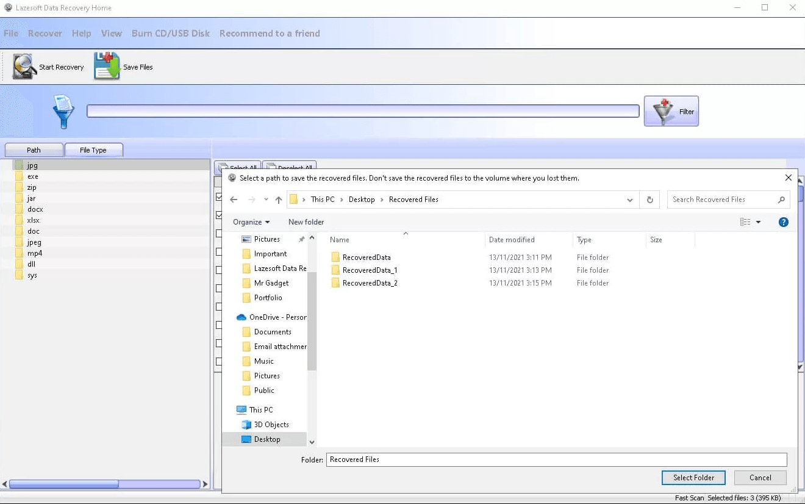Toggle the first checked file checkbox
Image resolution: width=805 pixels, height=504 pixels.
click(x=219, y=197)
